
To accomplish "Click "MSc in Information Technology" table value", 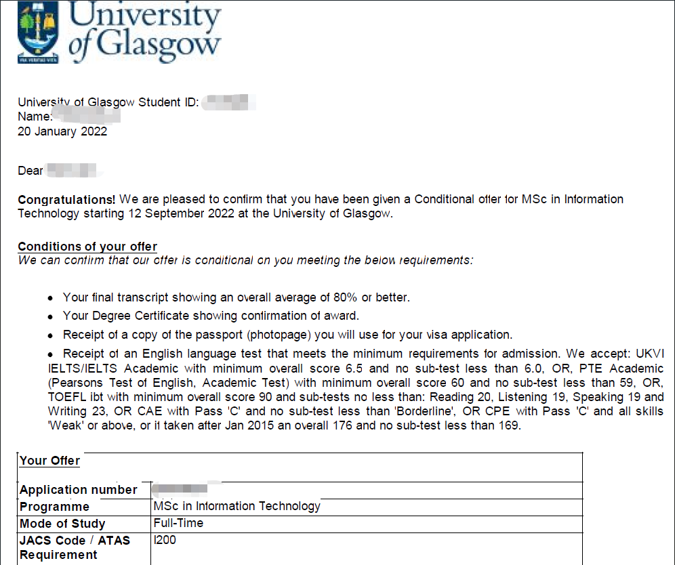I will pos(237,506).
